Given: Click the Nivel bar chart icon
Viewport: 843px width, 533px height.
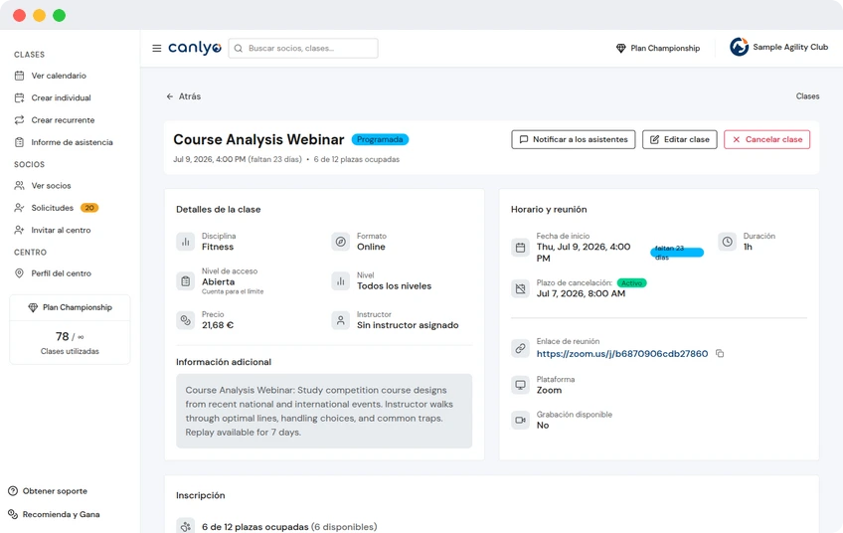Looking at the screenshot, I should [x=340, y=280].
